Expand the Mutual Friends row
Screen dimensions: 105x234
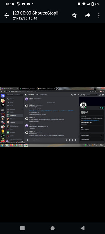[92, 139]
